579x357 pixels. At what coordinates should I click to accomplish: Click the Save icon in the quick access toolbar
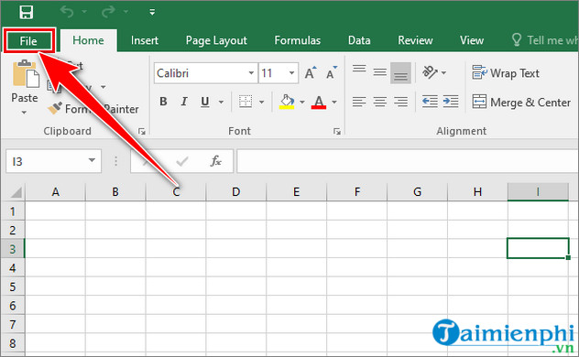tap(27, 12)
